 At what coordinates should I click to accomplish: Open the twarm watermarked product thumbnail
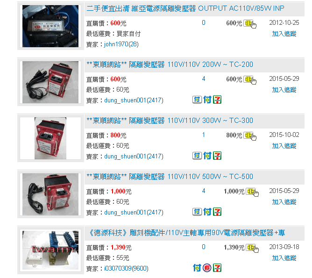[x=50, y=250]
